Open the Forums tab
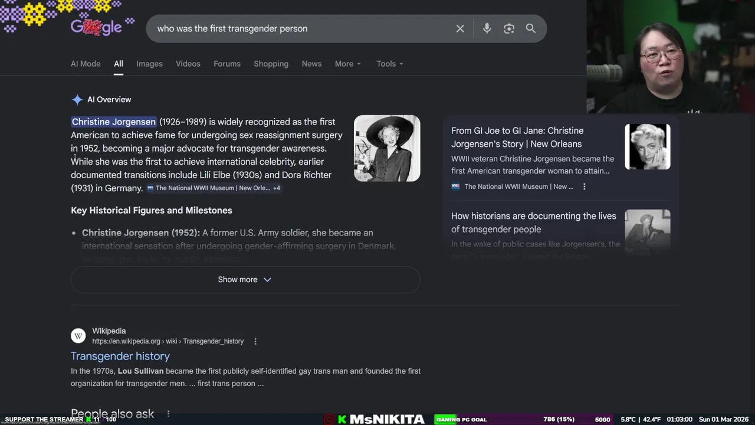The height and width of the screenshot is (425, 755). tap(227, 64)
